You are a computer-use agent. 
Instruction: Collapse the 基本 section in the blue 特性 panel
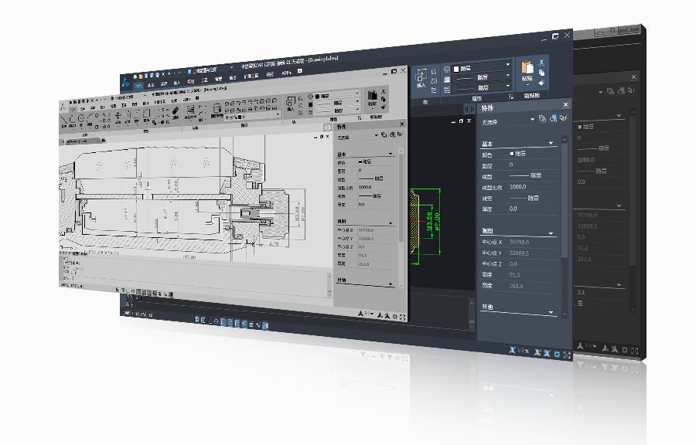point(551,143)
